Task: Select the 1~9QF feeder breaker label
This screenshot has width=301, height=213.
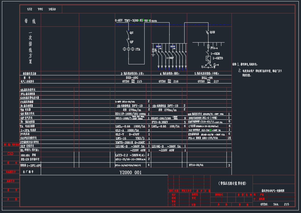Action: pyautogui.click(x=170, y=58)
